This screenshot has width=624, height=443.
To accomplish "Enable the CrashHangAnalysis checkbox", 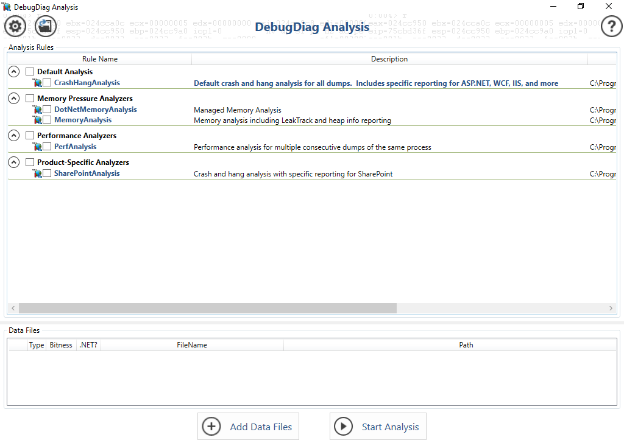I will click(x=47, y=83).
